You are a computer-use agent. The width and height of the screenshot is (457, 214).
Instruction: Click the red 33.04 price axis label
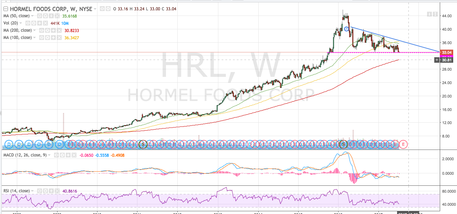(447, 52)
